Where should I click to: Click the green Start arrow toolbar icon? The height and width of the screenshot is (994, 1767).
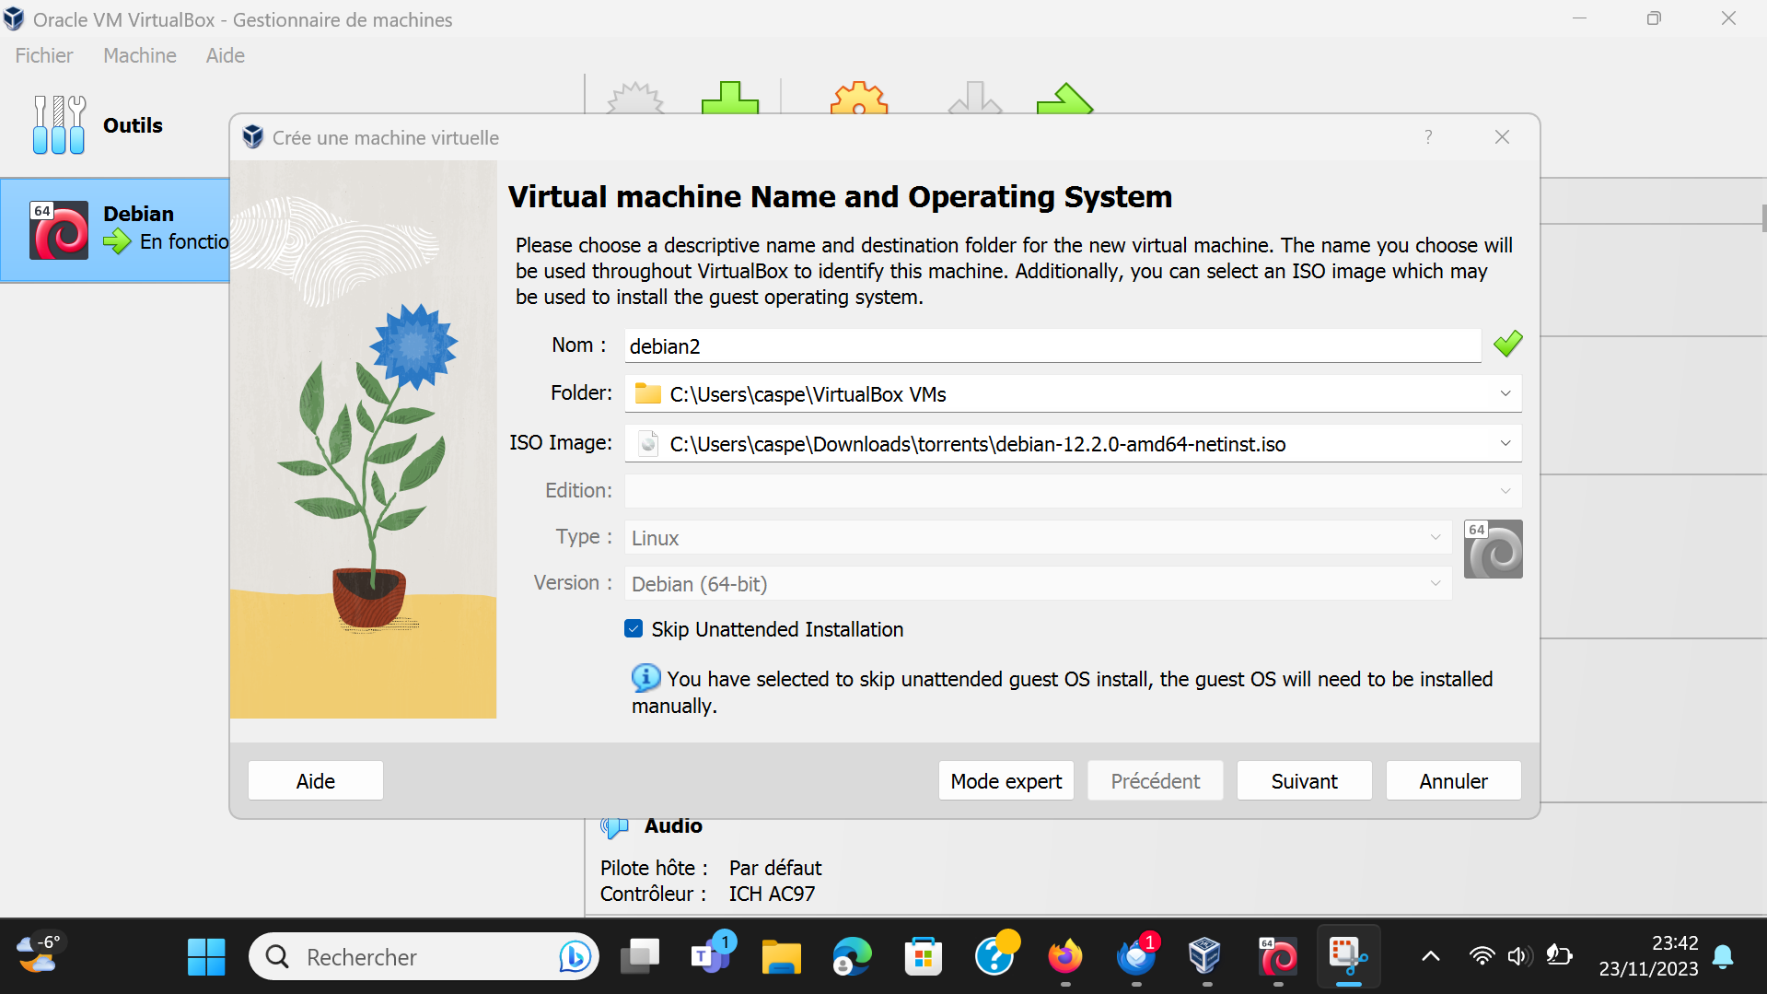[1064, 99]
